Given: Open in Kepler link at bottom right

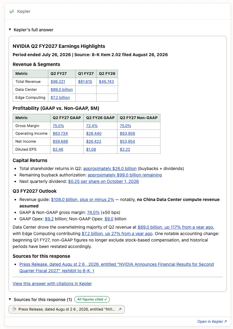Looking at the screenshot, I should 212,321.
